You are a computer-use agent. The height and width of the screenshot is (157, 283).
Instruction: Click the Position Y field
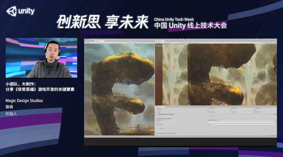pyautogui.click(x=242, y=108)
